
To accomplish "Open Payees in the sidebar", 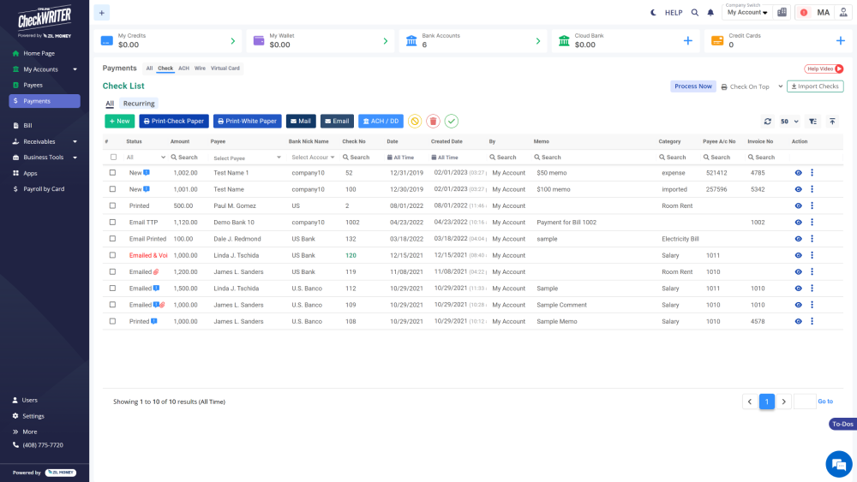I will (x=33, y=85).
